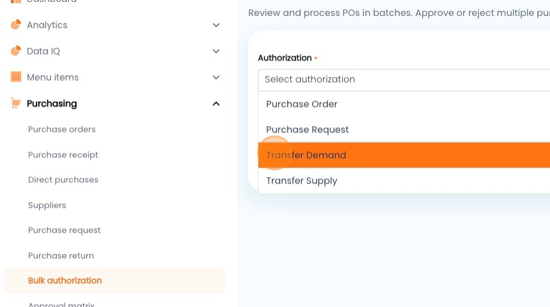Select the highlighted Transfer Demand option
Image resolution: width=550 pixels, height=307 pixels.
404,155
